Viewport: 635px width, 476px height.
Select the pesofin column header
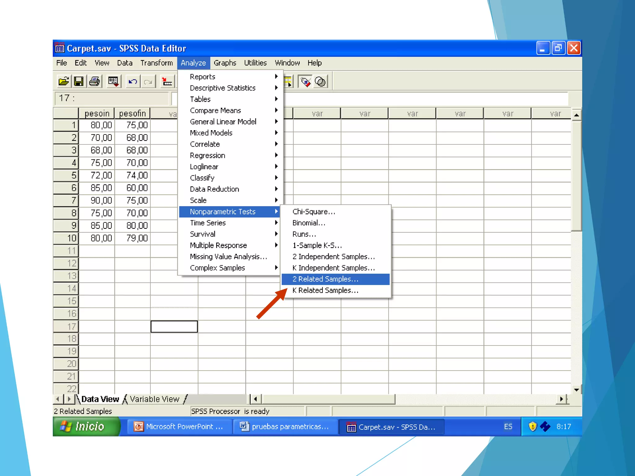[x=132, y=114]
